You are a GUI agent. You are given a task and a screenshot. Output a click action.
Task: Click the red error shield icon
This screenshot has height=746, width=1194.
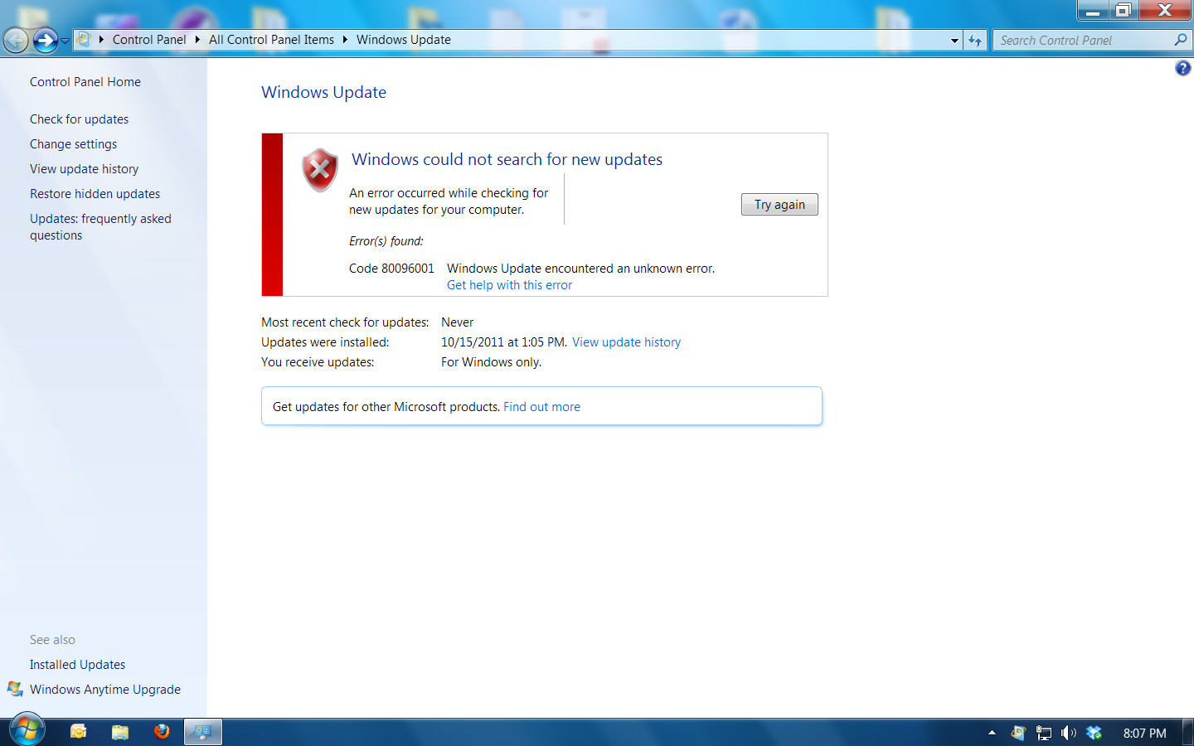[x=319, y=170]
